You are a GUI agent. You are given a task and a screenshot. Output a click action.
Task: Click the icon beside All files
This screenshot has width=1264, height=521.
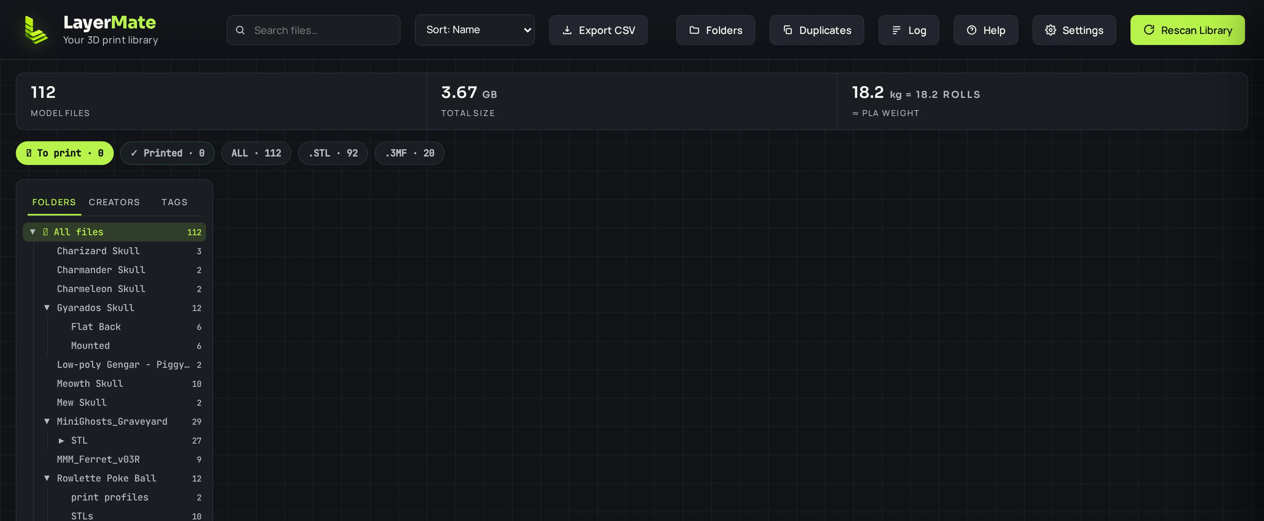point(46,232)
